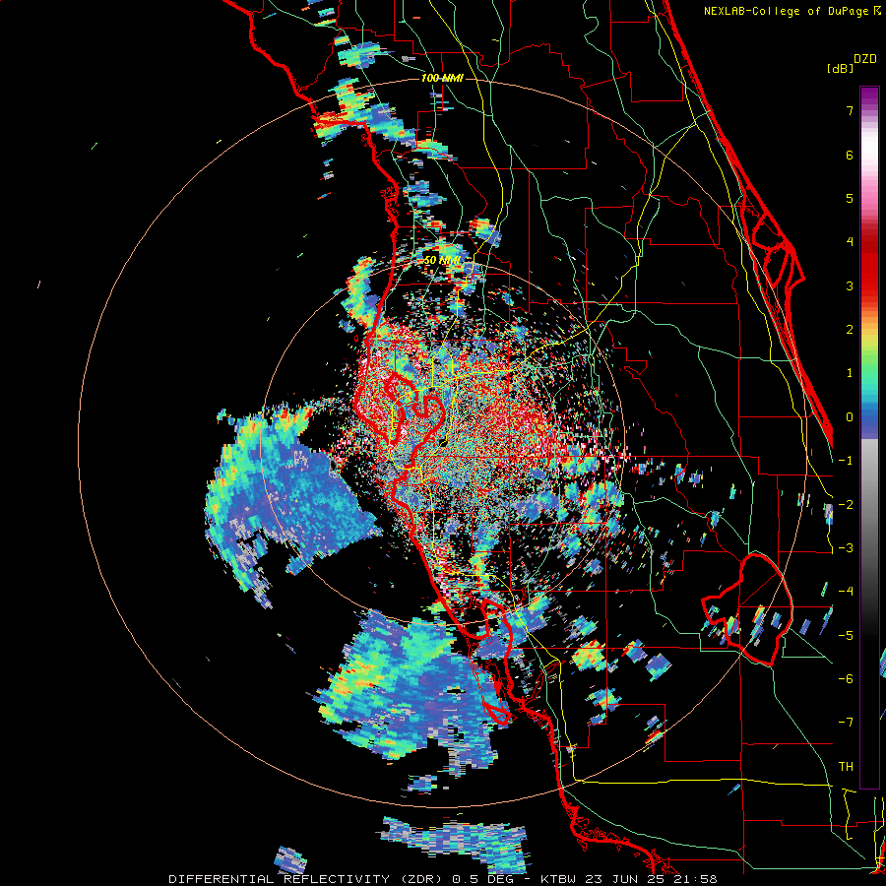The image size is (886, 886).
Task: Click the 1 value on color scale
Action: tap(850, 373)
